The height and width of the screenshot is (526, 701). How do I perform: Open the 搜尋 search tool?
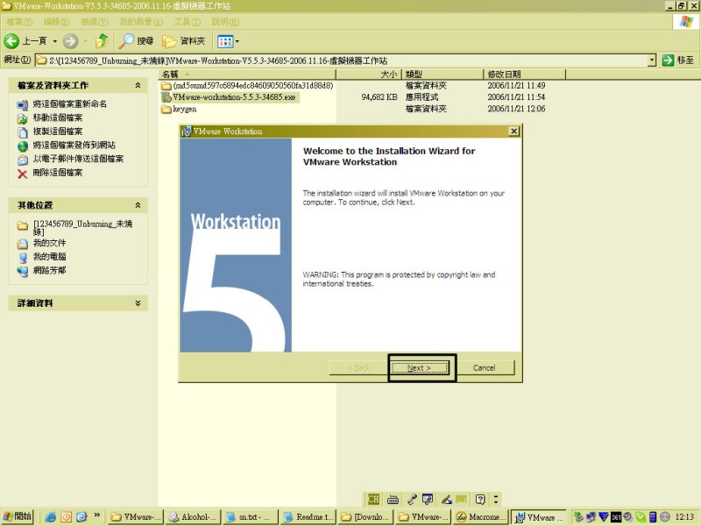point(137,41)
